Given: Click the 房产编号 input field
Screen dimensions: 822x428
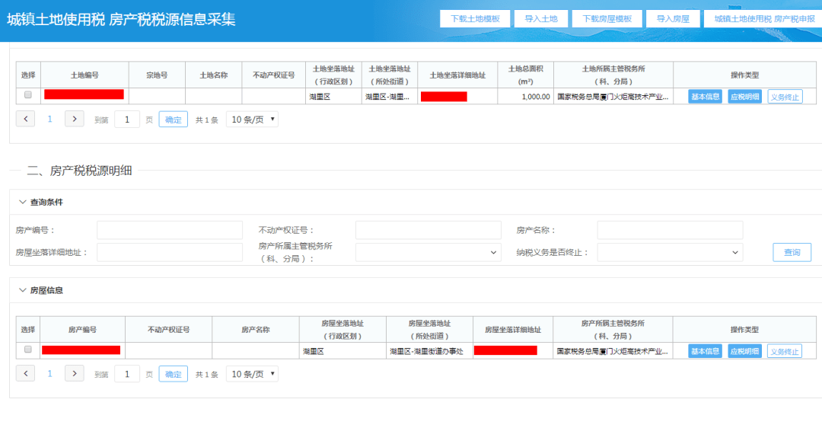Looking at the screenshot, I should (x=169, y=230).
